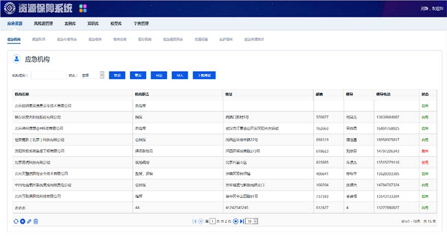Screen dimensions: 447x236
Task: Click the 应急机构 user avatar icon
Action: tap(17, 59)
